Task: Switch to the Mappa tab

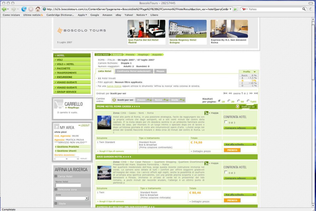Action: (x=160, y=71)
